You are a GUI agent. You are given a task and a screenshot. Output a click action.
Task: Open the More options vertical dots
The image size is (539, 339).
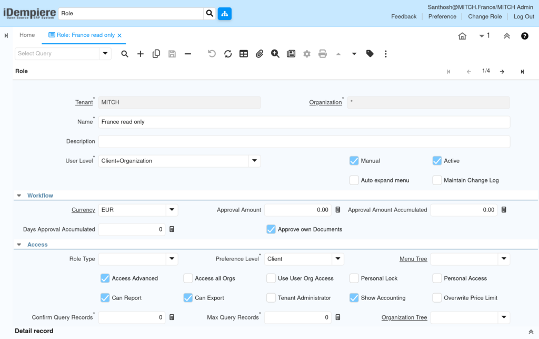(386, 54)
